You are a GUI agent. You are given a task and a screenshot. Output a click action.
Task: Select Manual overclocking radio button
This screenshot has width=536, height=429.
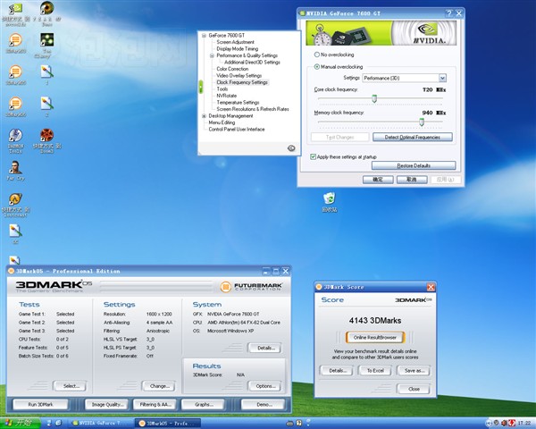coord(316,67)
